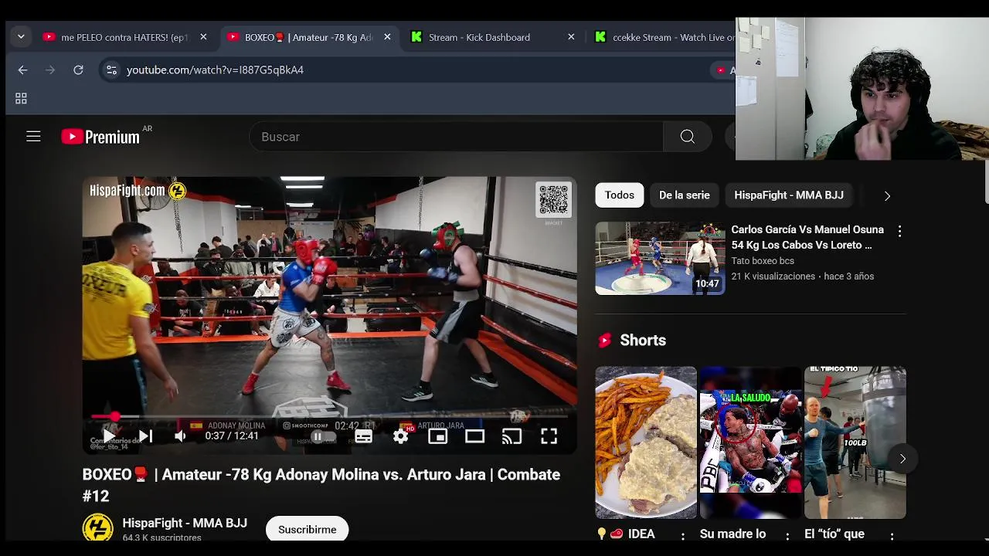Open the tab search dropdown arrow
The image size is (989, 556).
pos(21,36)
